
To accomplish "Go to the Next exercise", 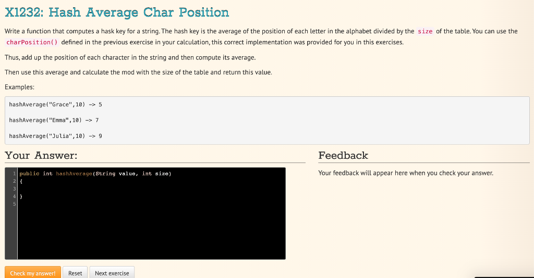I will pos(112,273).
